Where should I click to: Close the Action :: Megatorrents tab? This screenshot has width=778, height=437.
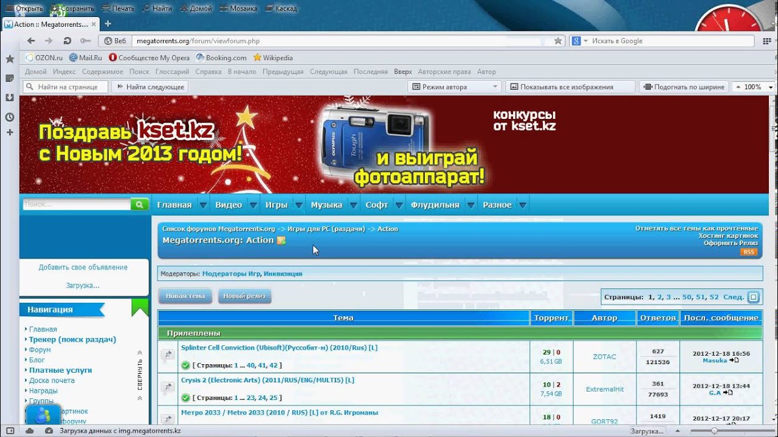pyautogui.click(x=94, y=24)
